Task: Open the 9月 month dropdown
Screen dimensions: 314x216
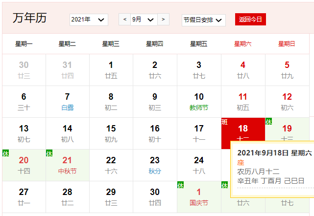Action: tap(144, 20)
